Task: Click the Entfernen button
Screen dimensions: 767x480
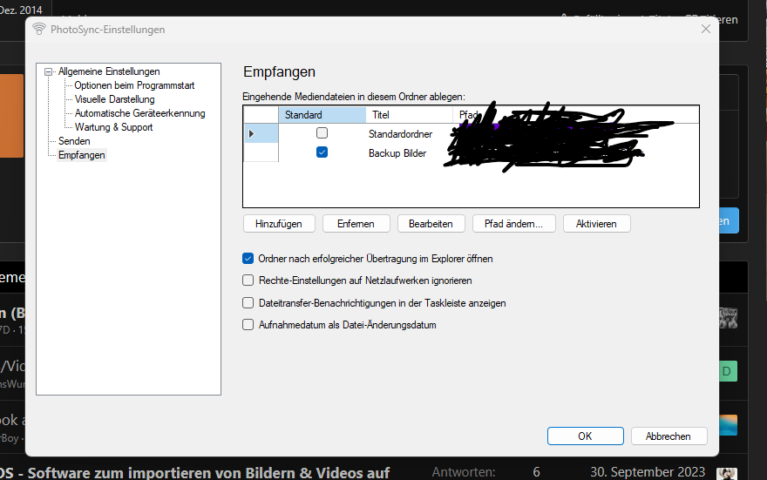Action: pyautogui.click(x=356, y=224)
